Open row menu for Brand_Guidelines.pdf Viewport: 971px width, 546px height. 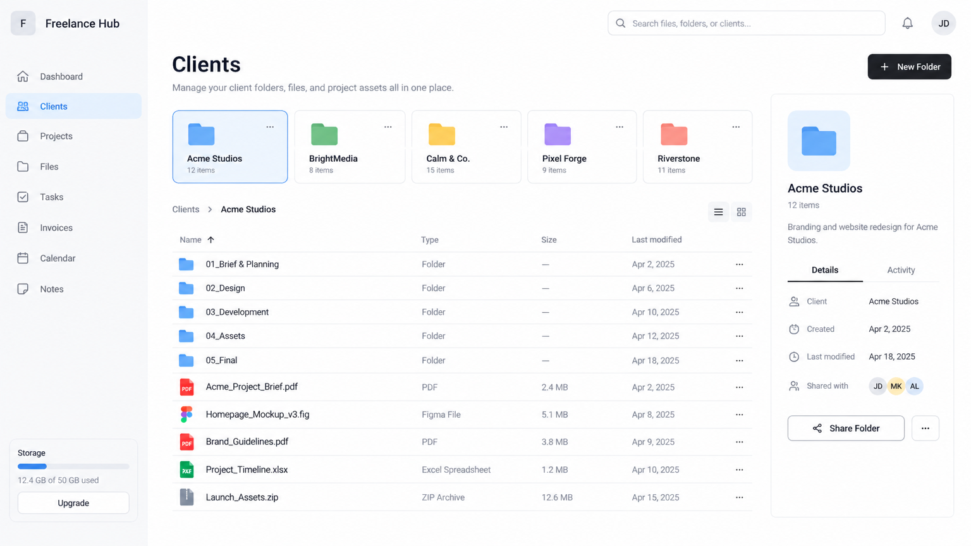(x=739, y=442)
